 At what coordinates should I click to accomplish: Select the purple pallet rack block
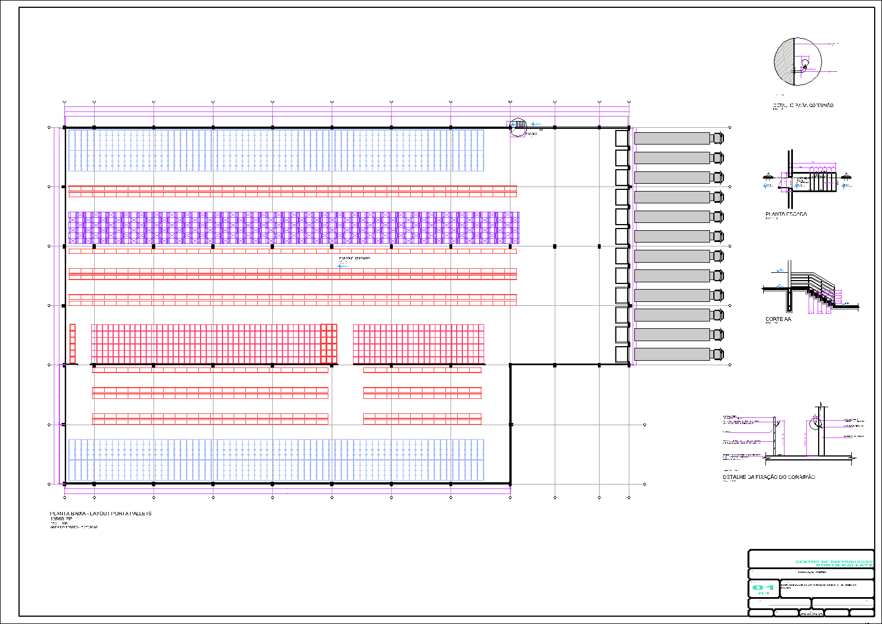click(x=294, y=227)
